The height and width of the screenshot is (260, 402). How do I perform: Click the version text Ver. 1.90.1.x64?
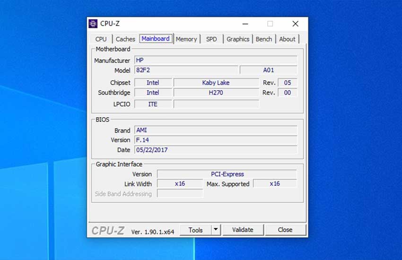(153, 232)
